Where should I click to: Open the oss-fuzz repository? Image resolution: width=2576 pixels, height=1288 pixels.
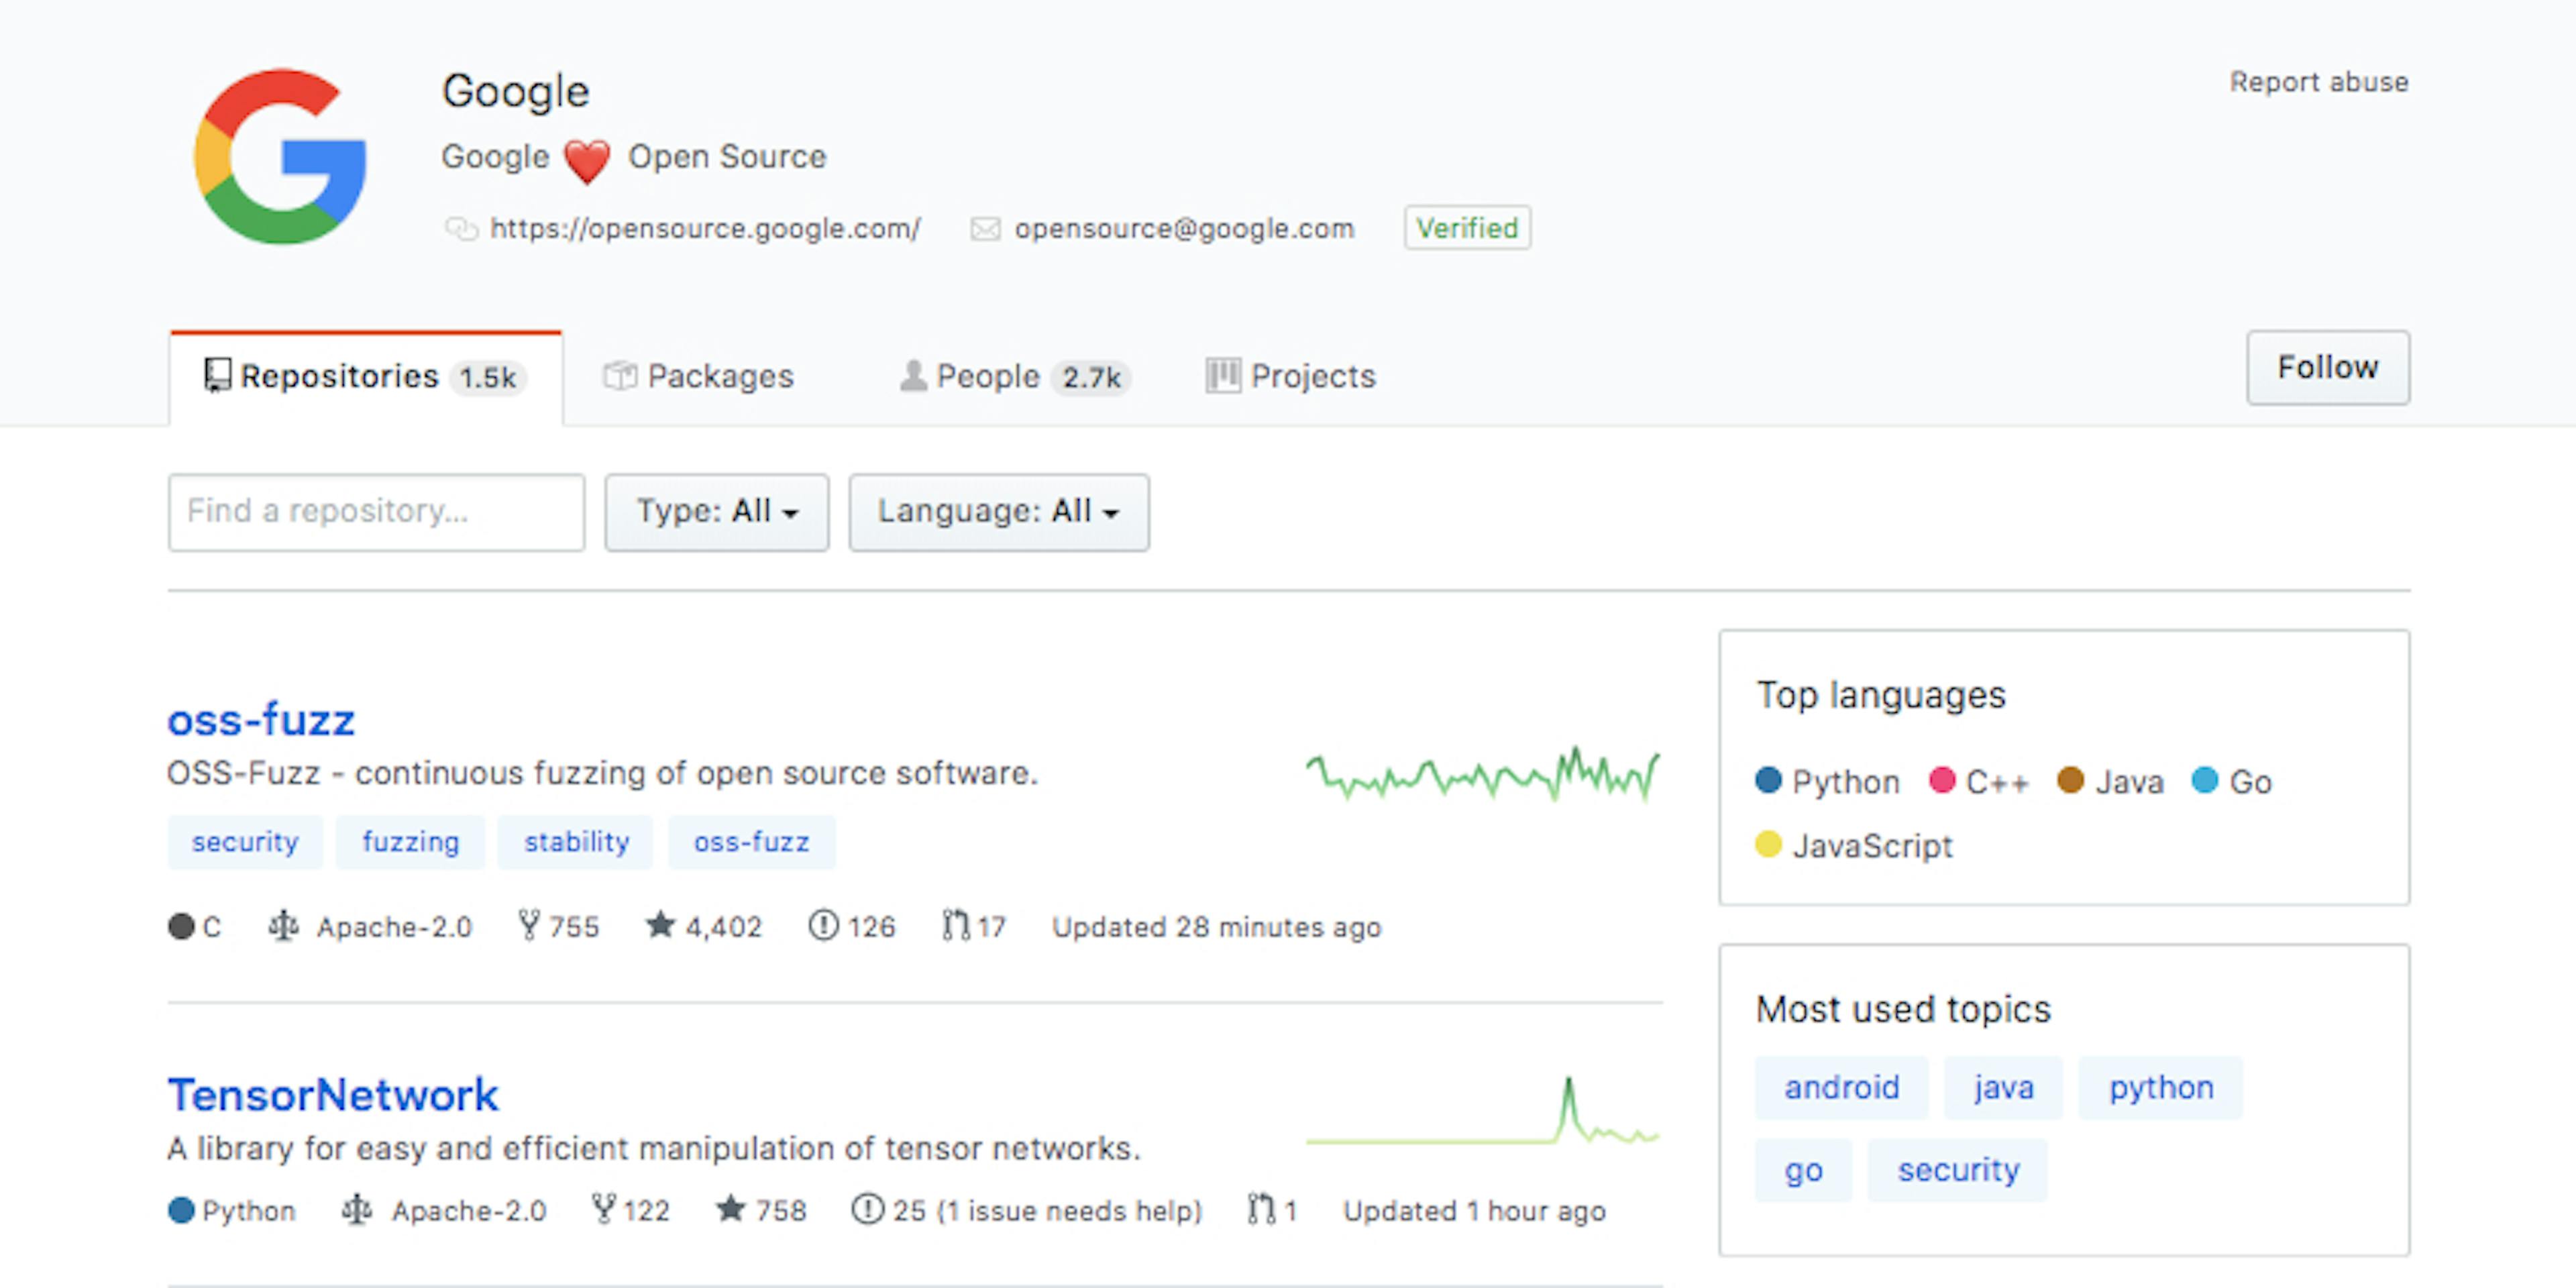coord(261,718)
